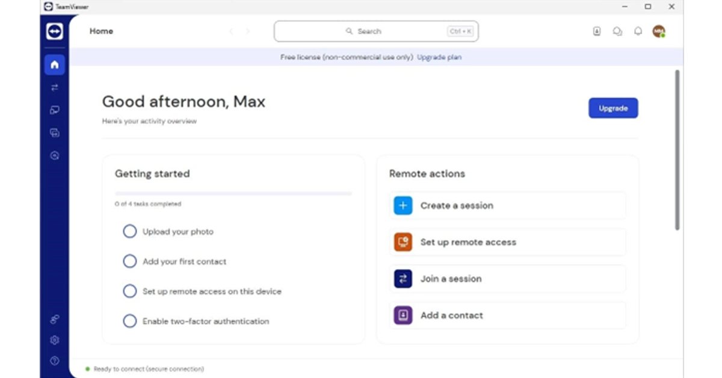Open the profile avatar menu
The width and height of the screenshot is (722, 378).
point(659,31)
